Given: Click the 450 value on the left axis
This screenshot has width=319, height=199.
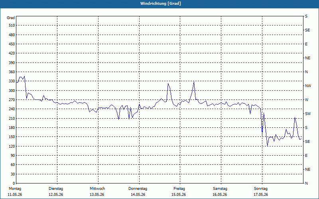Looking at the screenshot, I should tap(12, 44).
